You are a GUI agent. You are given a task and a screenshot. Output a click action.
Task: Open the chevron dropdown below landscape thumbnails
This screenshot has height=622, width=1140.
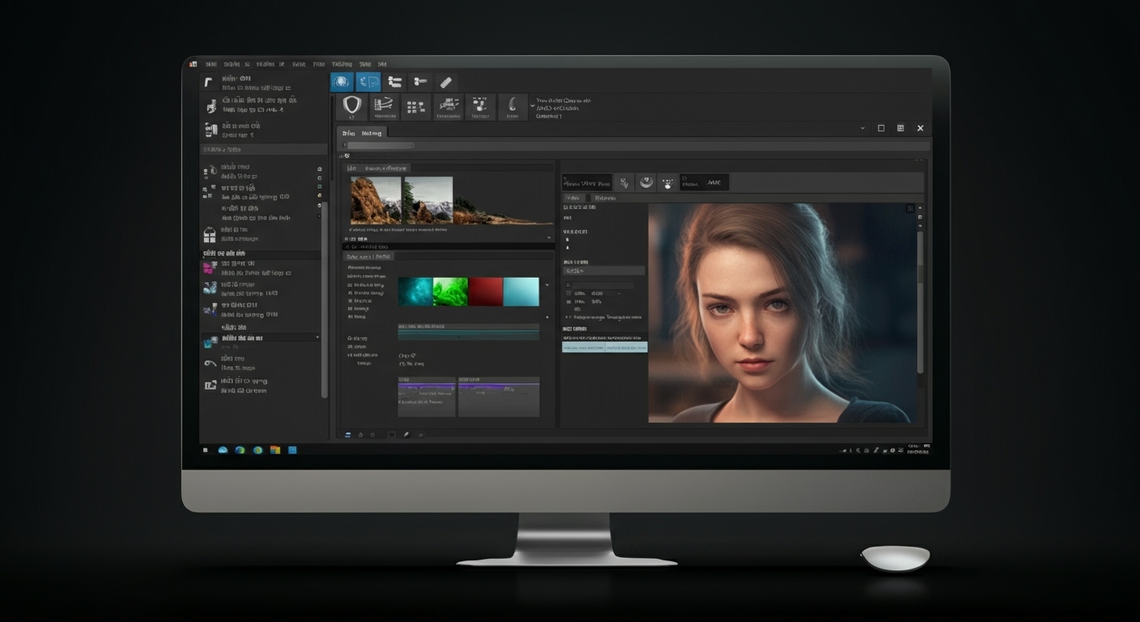pyautogui.click(x=549, y=237)
